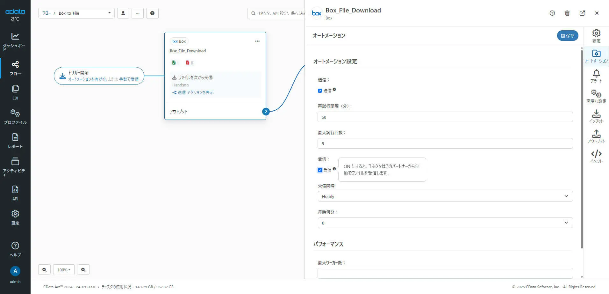Toggle the 送信 checkbox
Viewport: 609px width, 294px height.
(320, 91)
